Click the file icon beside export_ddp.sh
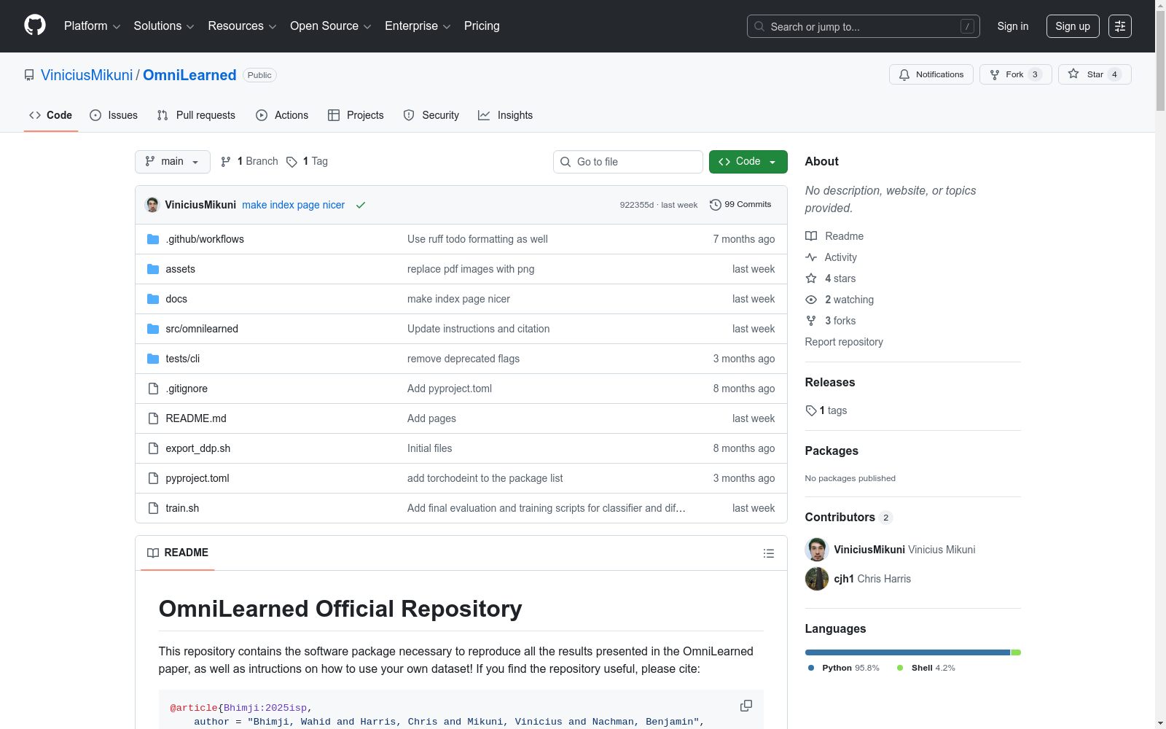The height and width of the screenshot is (729, 1166). 153,448
